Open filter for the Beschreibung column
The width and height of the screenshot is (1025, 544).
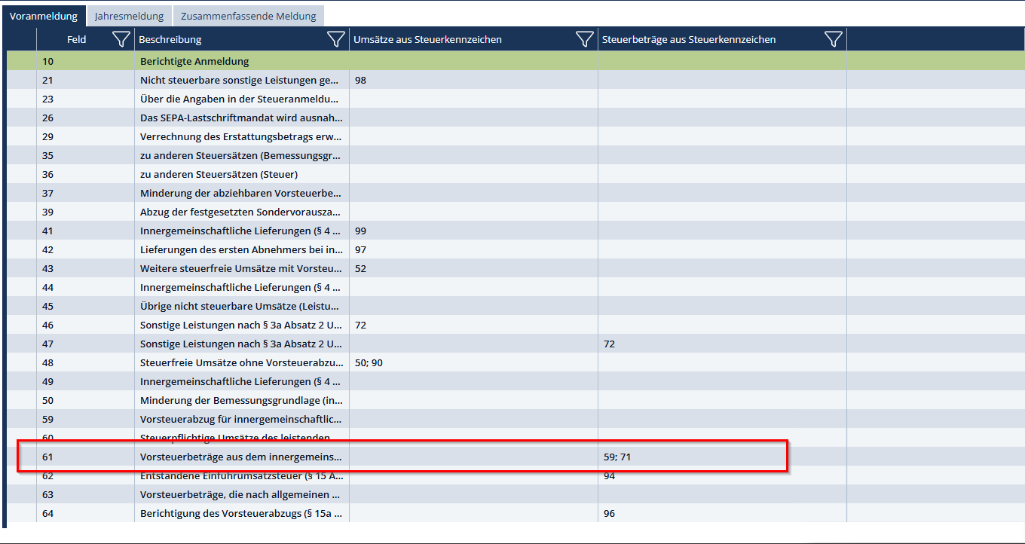(x=336, y=40)
